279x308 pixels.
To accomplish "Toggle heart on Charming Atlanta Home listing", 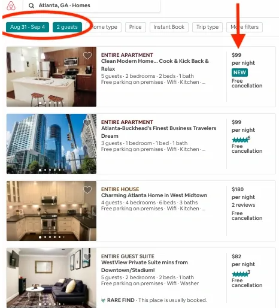I will click(x=87, y=189).
